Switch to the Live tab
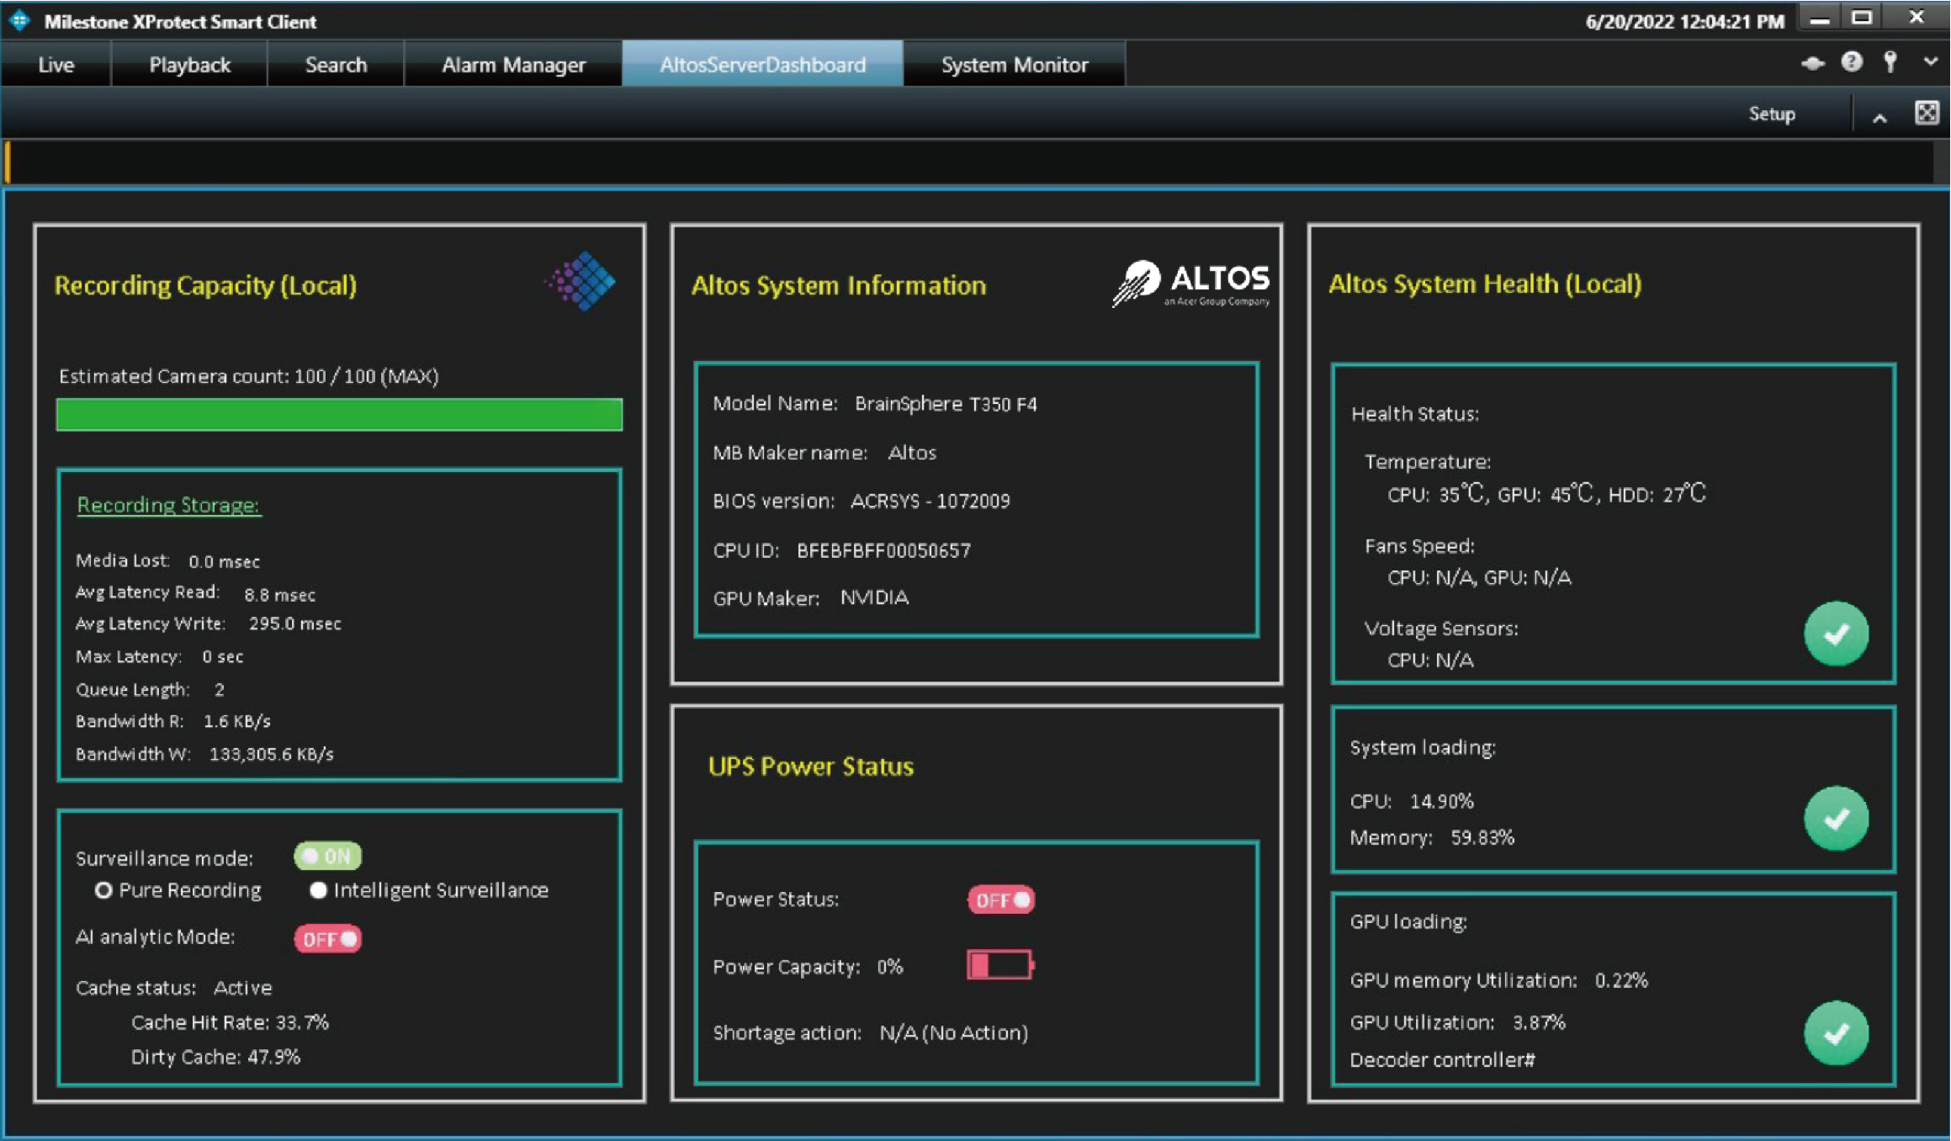Screen dimensions: 1951x1141 click(x=56, y=64)
